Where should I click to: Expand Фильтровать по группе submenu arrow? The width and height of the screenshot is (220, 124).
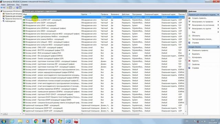click(x=218, y=29)
